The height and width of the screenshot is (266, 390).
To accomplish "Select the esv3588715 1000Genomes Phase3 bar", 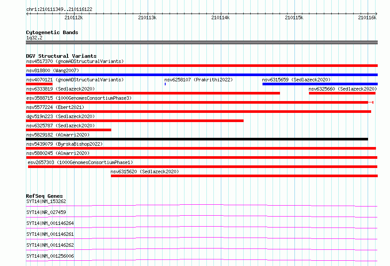I will 199,102.
